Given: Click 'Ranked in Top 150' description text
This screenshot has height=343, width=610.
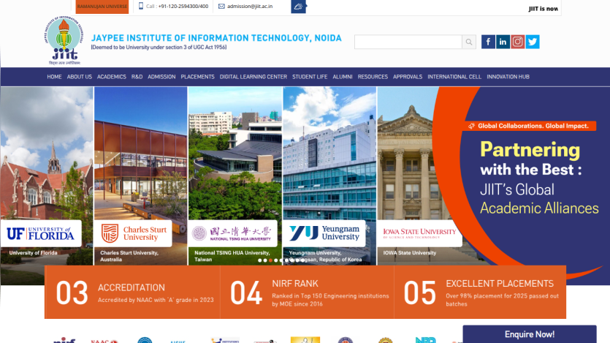Looking at the screenshot, I should (x=330, y=300).
